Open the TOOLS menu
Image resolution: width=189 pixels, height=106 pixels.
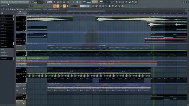(x=24, y=2)
